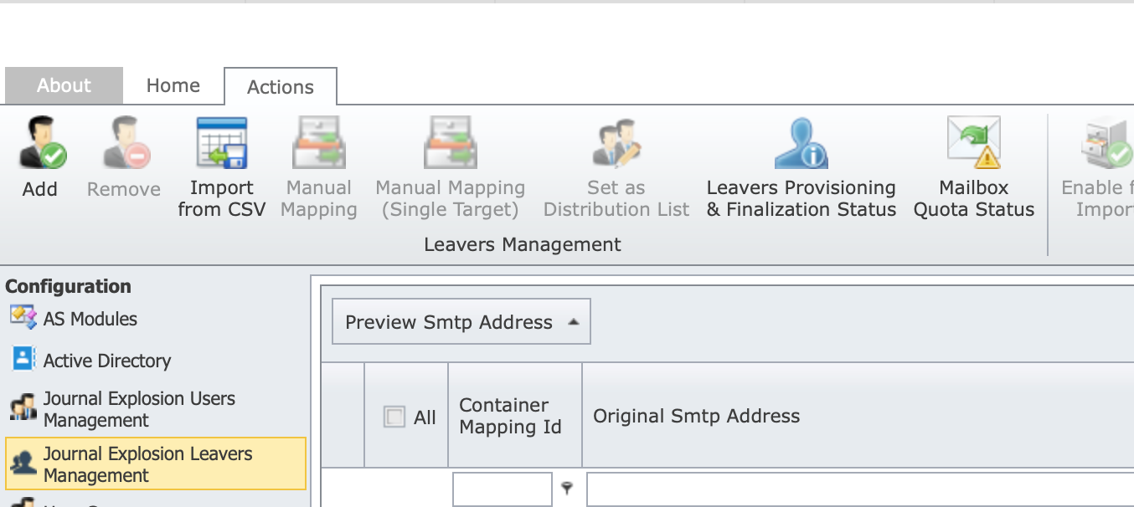Switch to the Home tab
This screenshot has height=507, width=1134.
(x=173, y=85)
